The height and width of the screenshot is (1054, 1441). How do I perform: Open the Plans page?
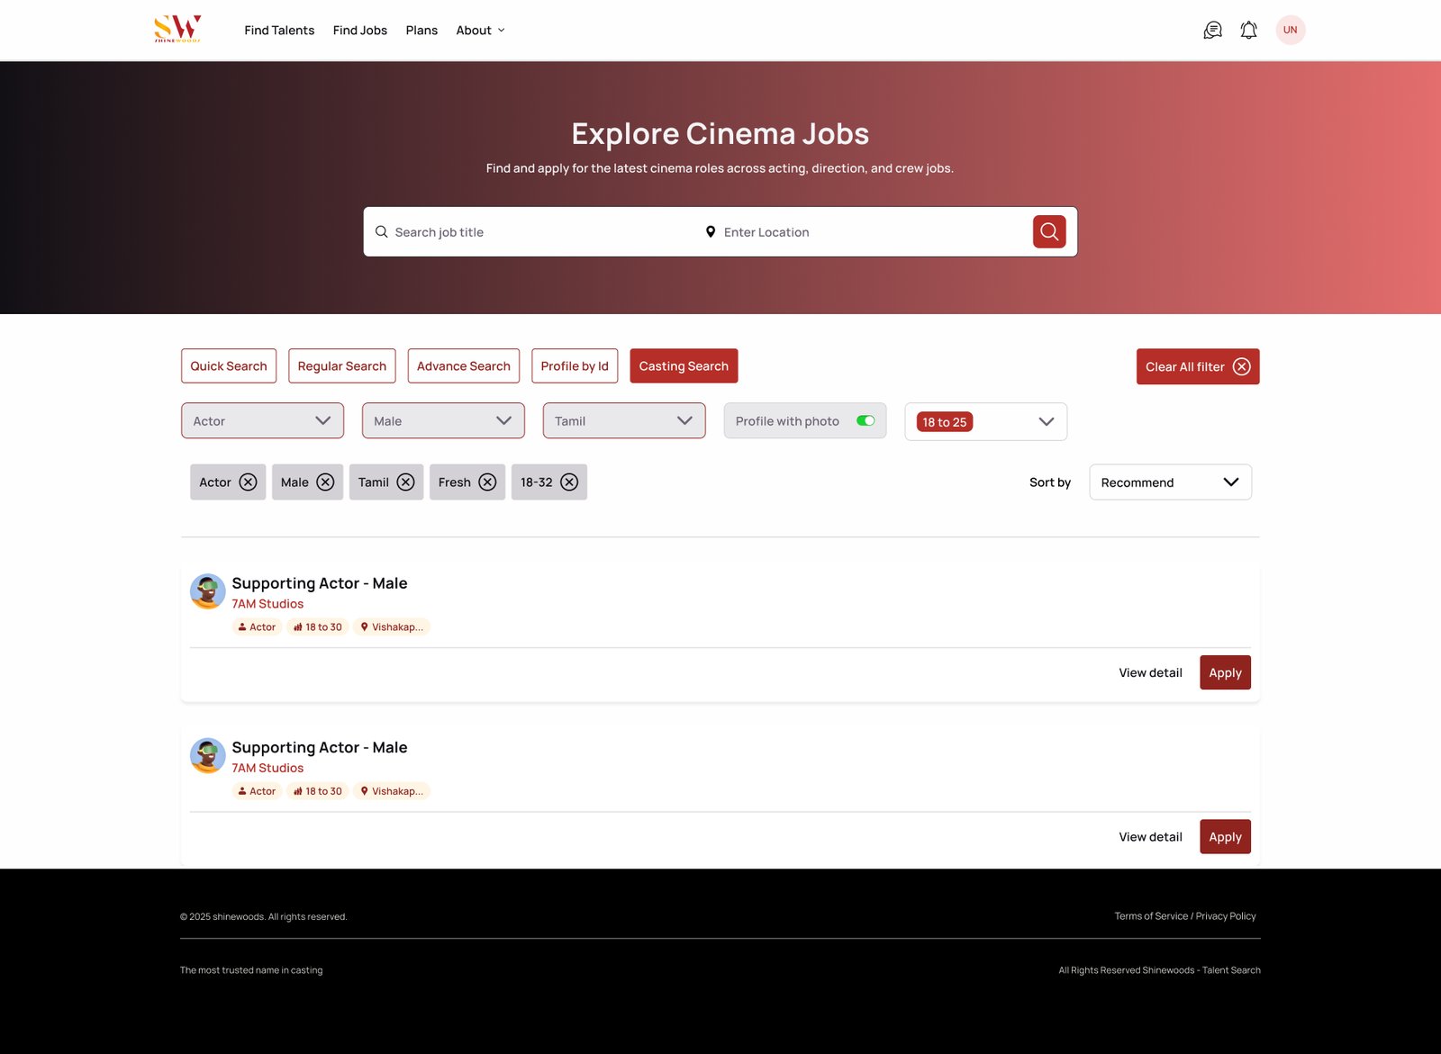click(421, 31)
